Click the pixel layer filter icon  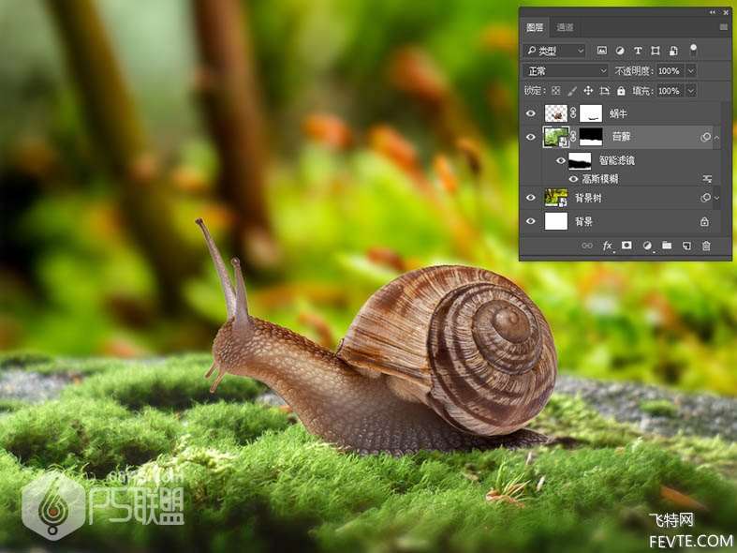(601, 51)
